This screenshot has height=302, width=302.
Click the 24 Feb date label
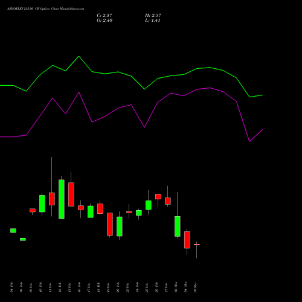coord(137,288)
